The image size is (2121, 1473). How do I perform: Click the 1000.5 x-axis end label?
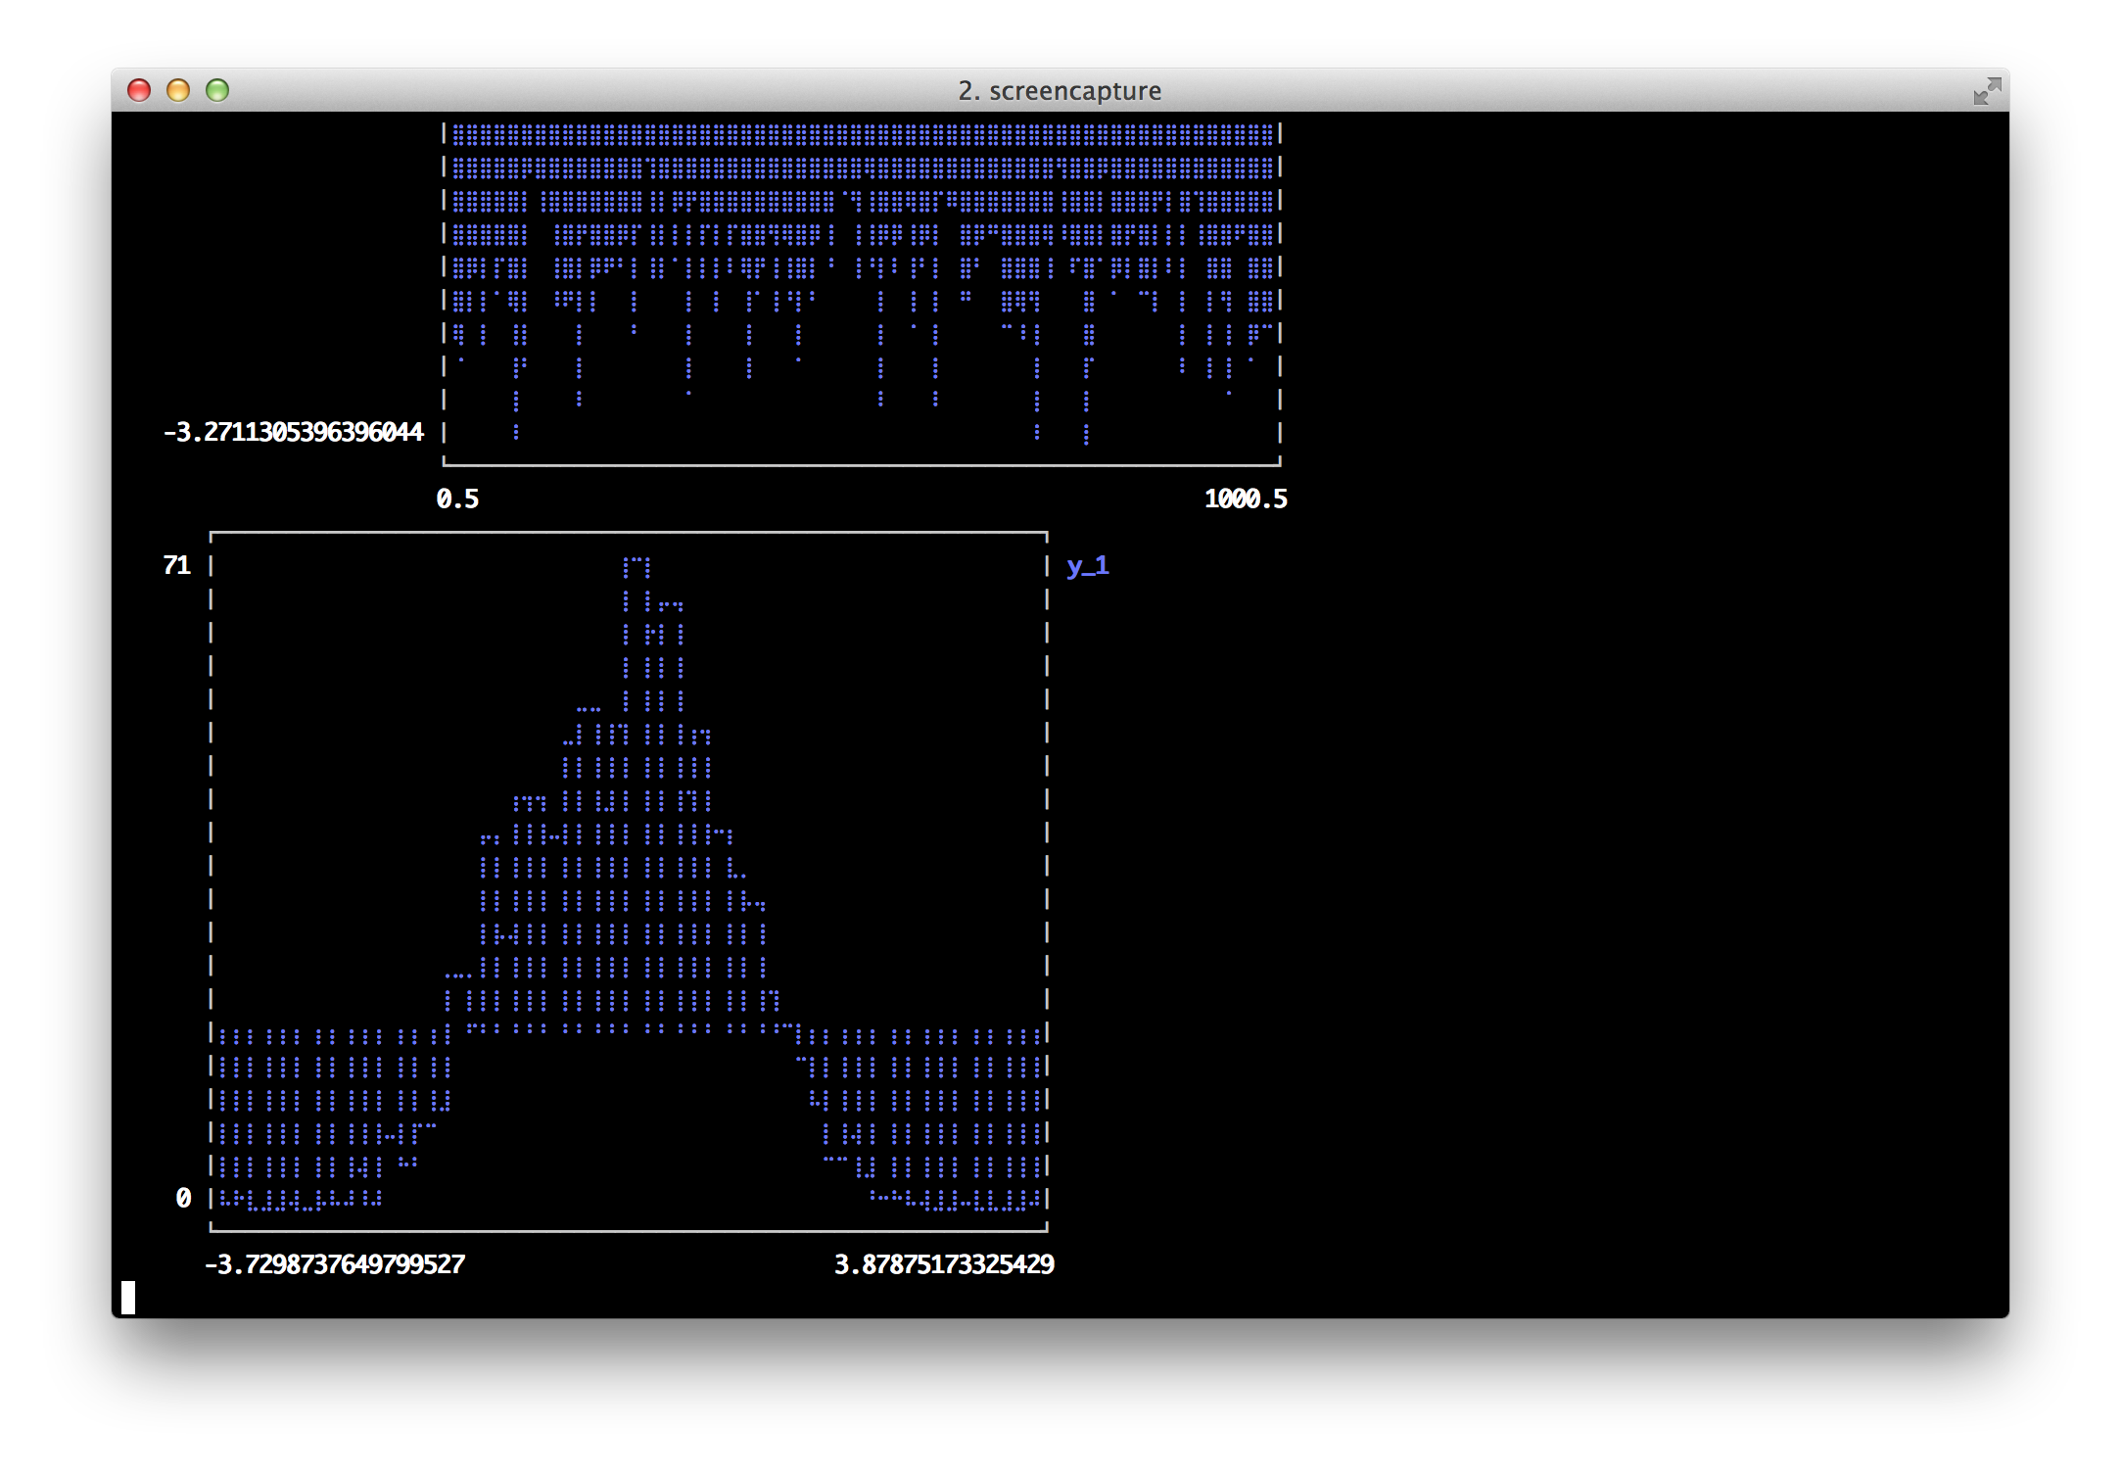coord(1246,499)
